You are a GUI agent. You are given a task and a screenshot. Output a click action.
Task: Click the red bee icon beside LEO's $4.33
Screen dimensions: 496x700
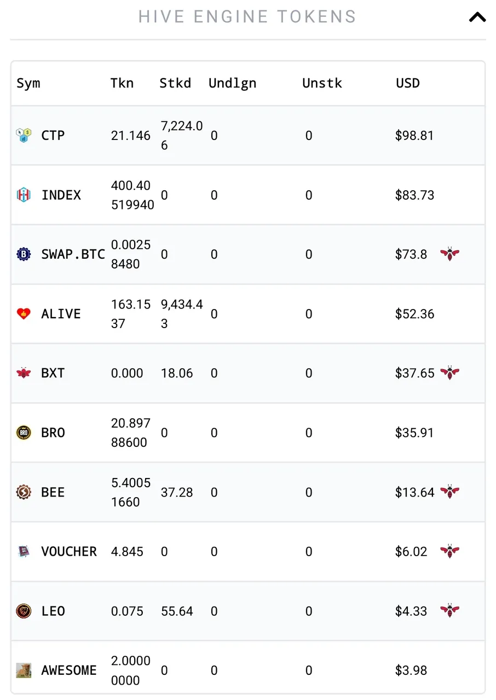click(449, 610)
